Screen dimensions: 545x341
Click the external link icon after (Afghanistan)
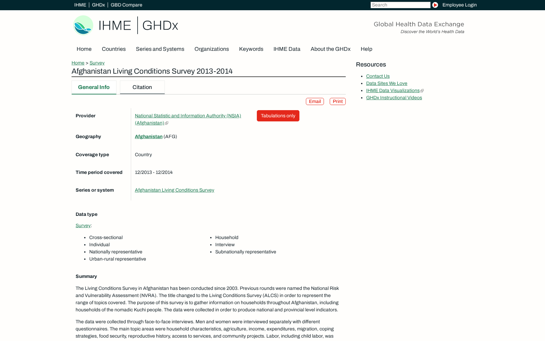tap(167, 123)
